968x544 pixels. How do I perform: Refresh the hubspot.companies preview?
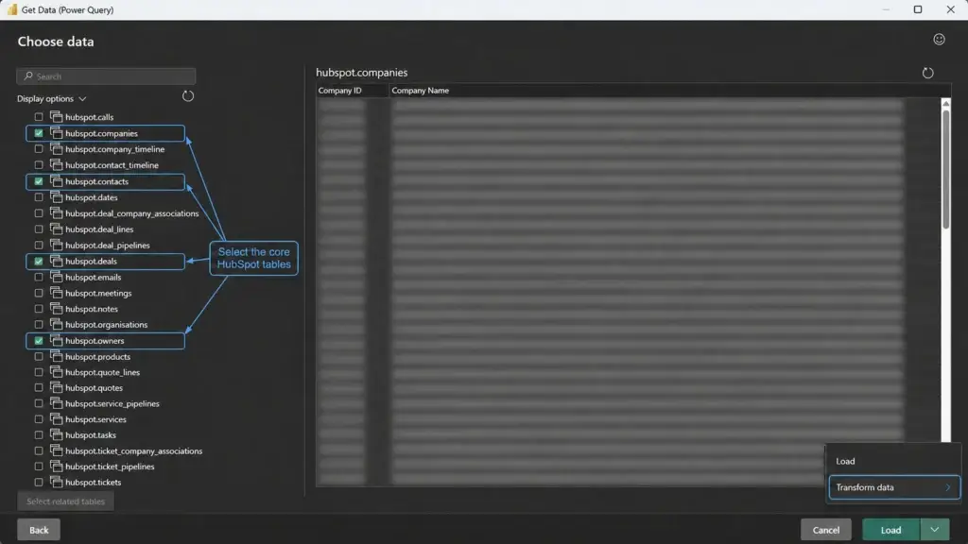[x=927, y=73]
